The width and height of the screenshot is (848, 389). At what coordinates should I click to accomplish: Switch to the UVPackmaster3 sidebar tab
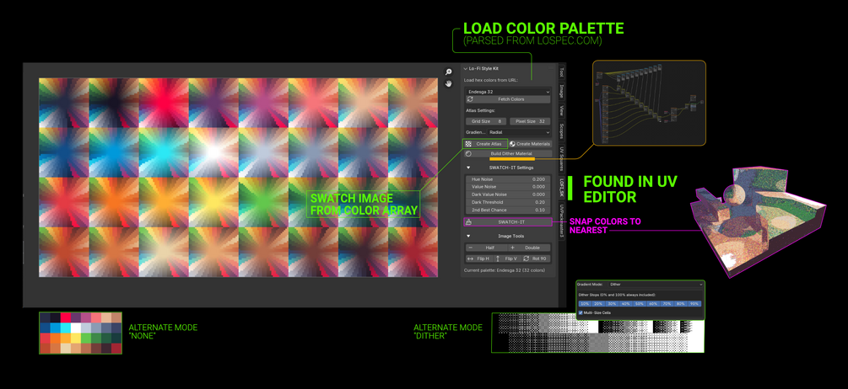click(562, 221)
